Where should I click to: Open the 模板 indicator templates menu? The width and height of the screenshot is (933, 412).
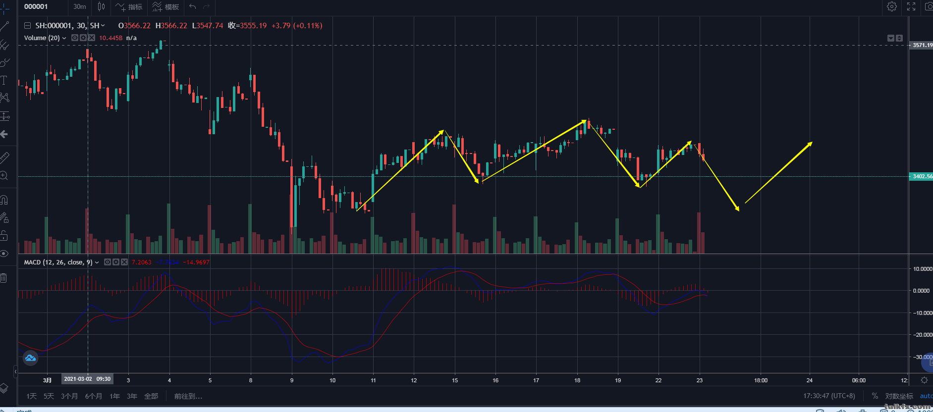(165, 6)
